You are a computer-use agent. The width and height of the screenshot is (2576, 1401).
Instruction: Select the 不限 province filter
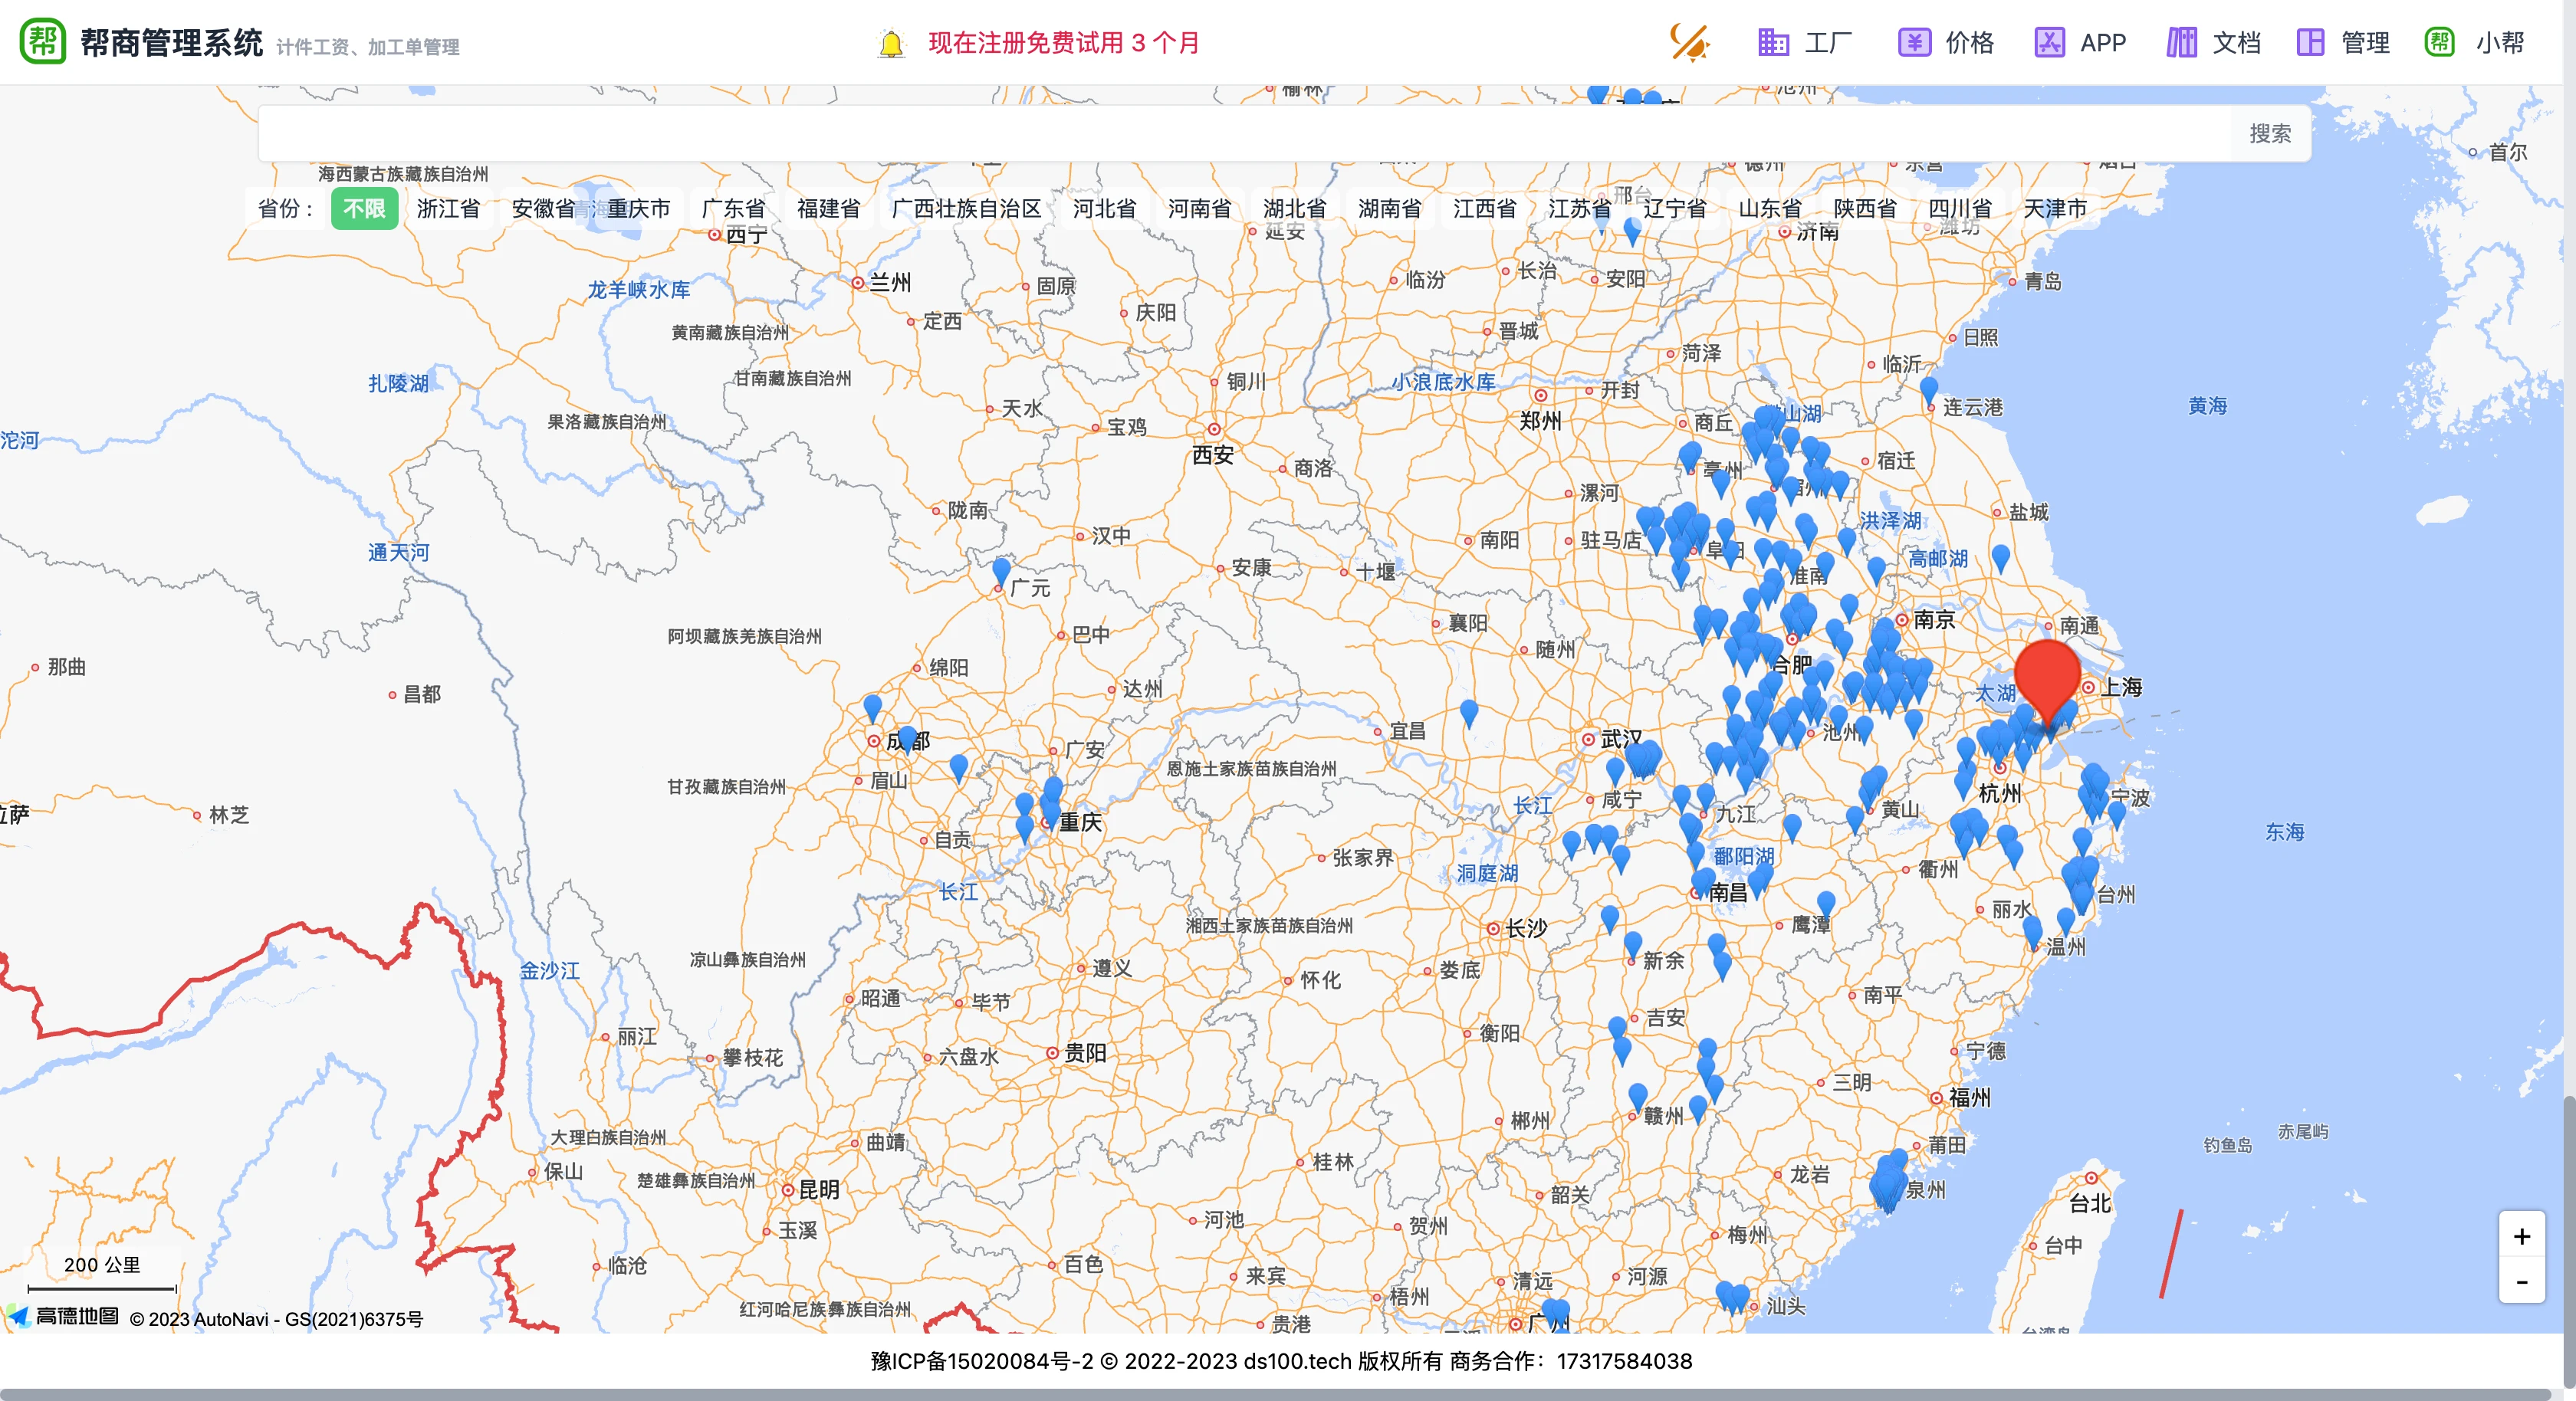pyautogui.click(x=364, y=209)
